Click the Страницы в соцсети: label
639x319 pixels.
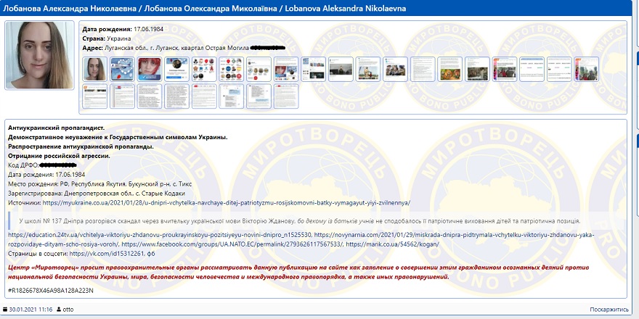pos(38,254)
